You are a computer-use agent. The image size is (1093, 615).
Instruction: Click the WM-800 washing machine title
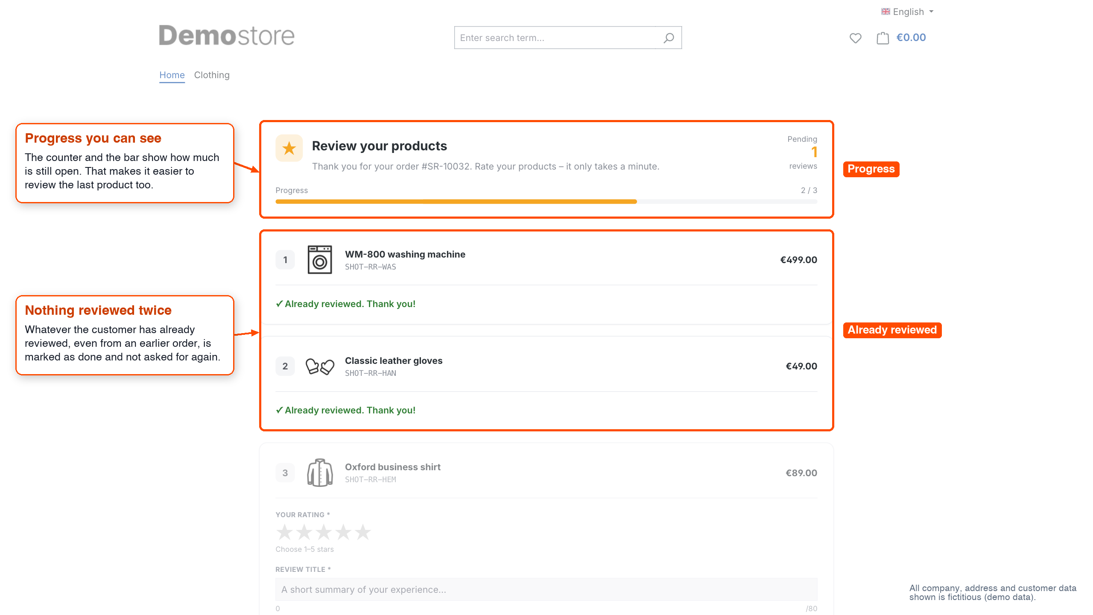(405, 254)
